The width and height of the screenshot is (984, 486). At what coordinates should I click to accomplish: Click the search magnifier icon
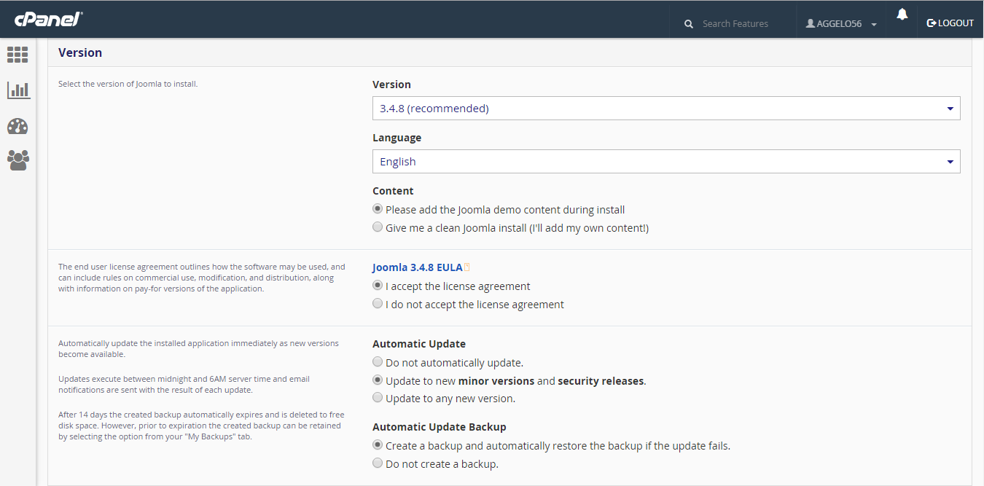coord(689,24)
